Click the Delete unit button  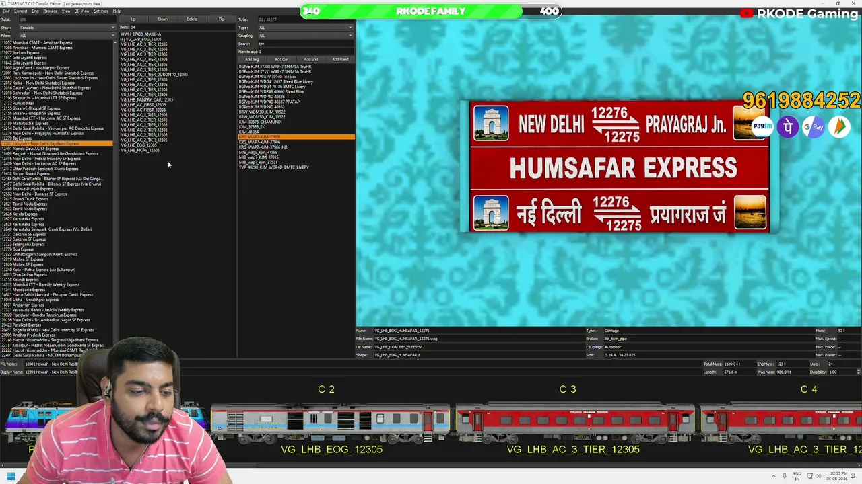[192, 19]
